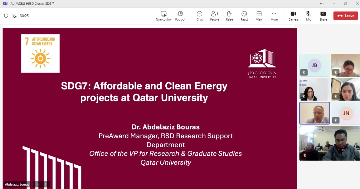Viewport: 360px width, 189px height.
Task: Select the conference room video tile
Action: 329,143
